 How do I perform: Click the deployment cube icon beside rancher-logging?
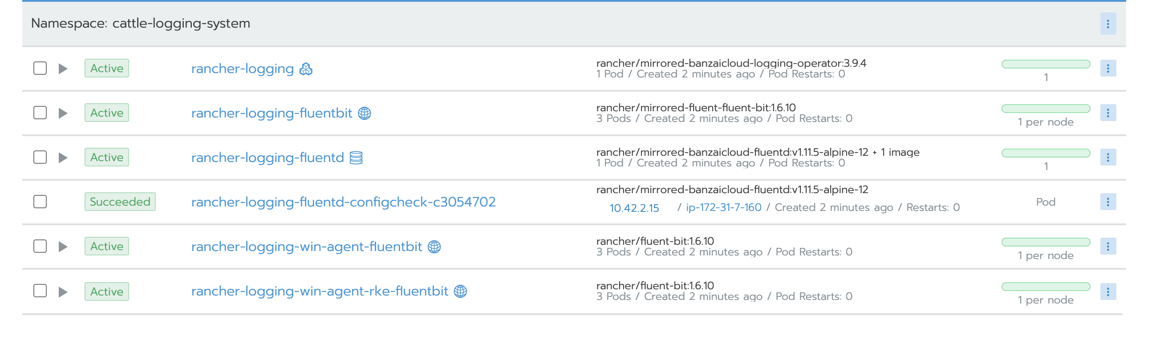(x=305, y=69)
